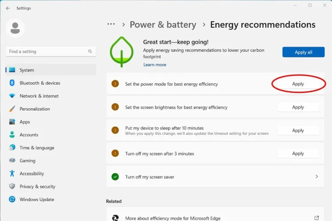Open the Learn more link
Image resolution: width=332 pixels, height=221 pixels.
(x=154, y=65)
